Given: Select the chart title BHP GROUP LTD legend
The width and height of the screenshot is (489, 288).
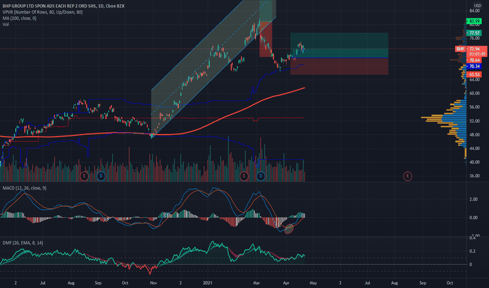Looking at the screenshot, I should click(63, 6).
